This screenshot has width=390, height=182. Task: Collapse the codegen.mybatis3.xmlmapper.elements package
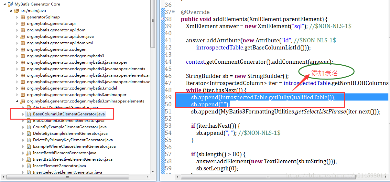coord(17,101)
